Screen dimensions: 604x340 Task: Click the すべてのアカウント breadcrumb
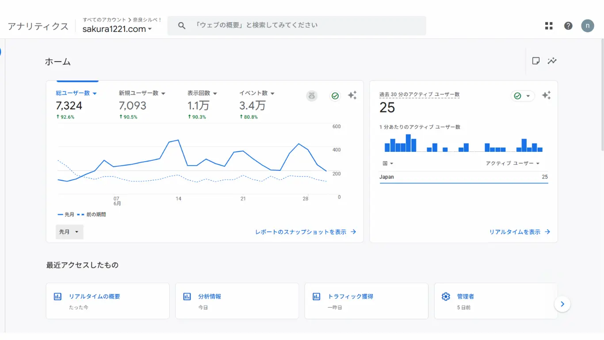(x=104, y=20)
